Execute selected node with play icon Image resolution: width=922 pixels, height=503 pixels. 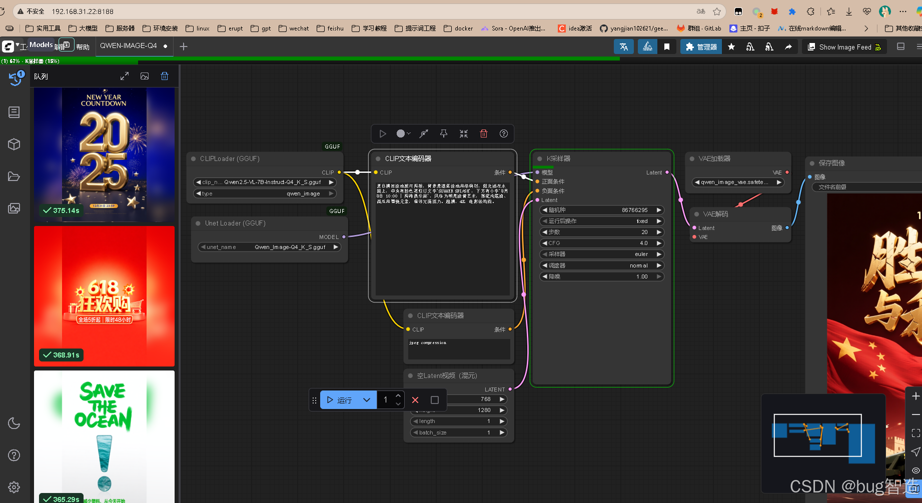[x=383, y=133]
